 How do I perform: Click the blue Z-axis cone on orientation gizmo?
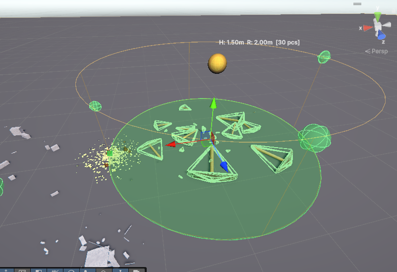point(381,36)
